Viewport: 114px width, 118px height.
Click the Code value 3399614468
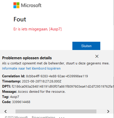21,102
